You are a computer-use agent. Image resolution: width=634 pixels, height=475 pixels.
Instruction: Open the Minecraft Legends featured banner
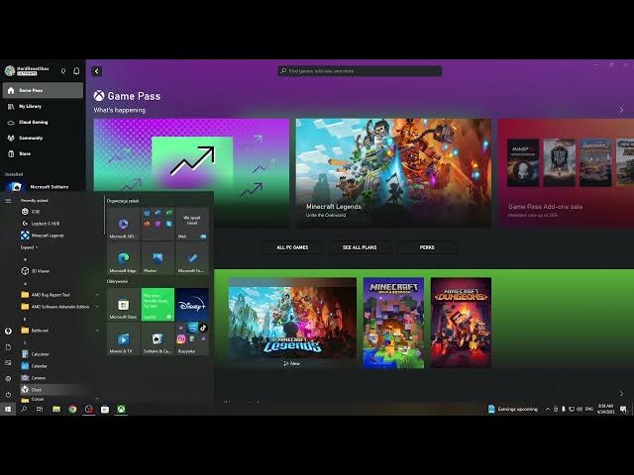[x=393, y=173]
